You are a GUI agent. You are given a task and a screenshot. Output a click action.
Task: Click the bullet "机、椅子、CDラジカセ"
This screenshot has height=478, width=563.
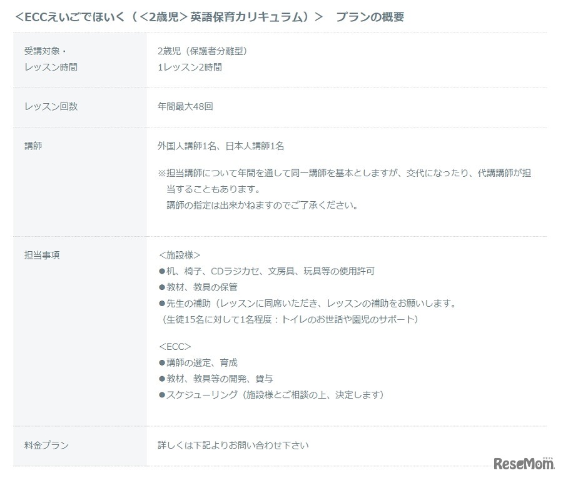[x=266, y=271]
